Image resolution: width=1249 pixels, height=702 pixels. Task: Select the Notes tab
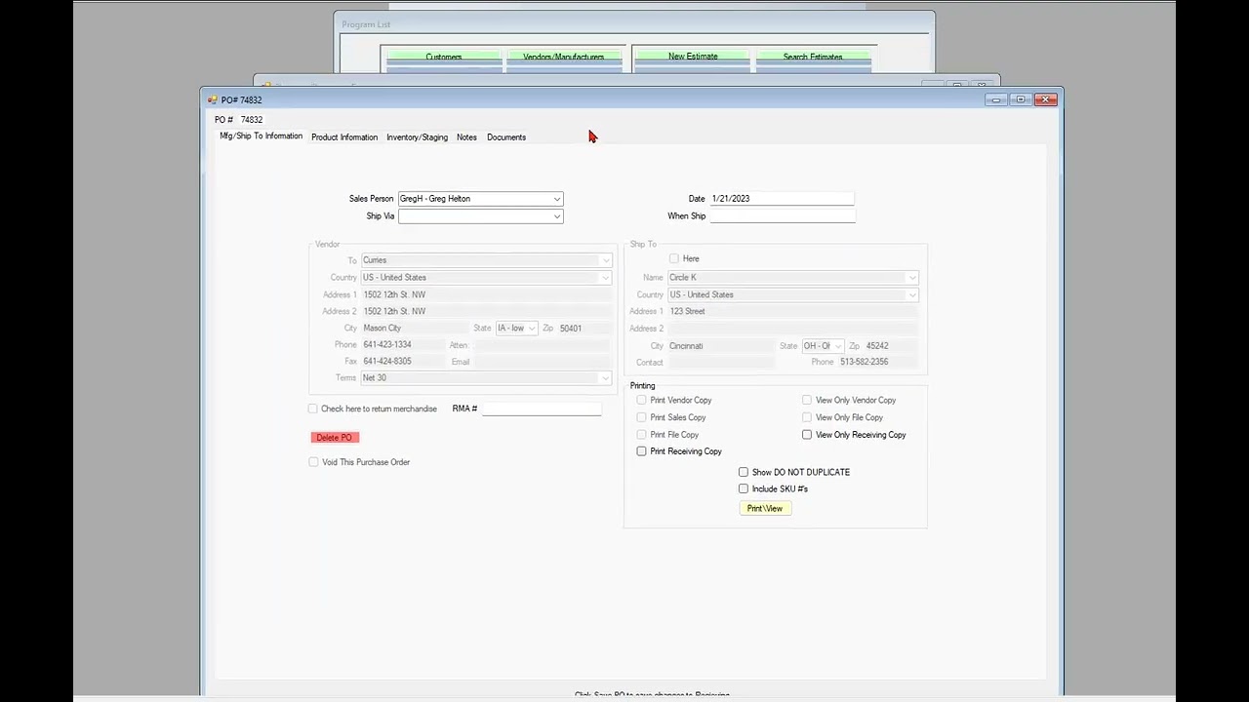coord(466,137)
